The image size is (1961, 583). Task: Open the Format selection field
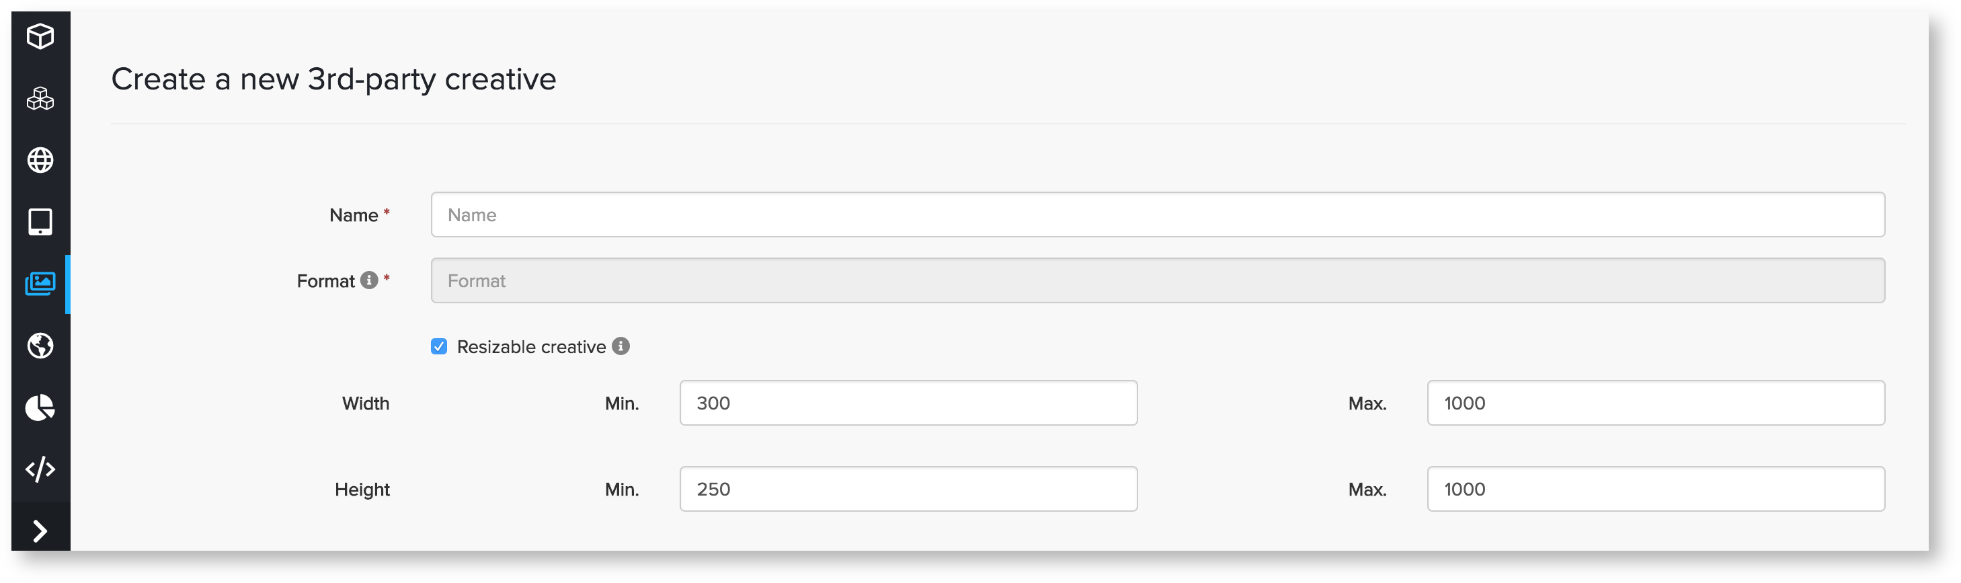(x=1157, y=281)
